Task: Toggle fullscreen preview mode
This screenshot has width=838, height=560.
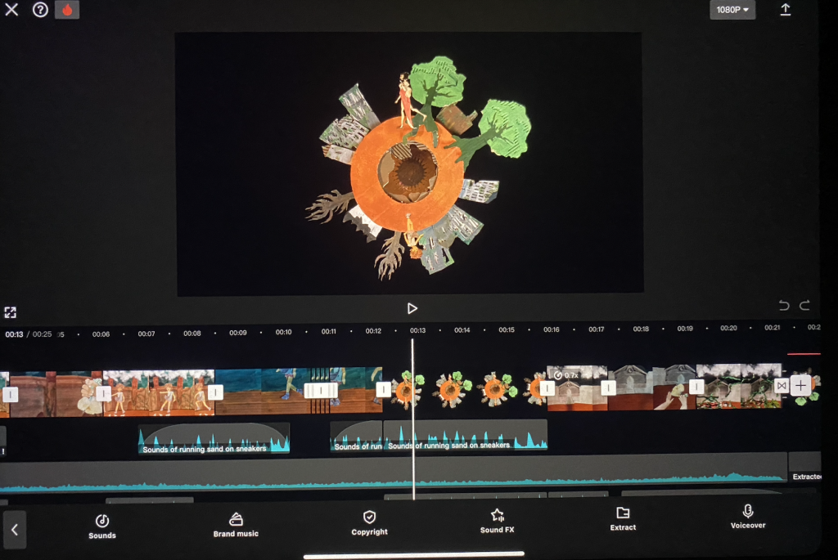Action: tap(10, 312)
